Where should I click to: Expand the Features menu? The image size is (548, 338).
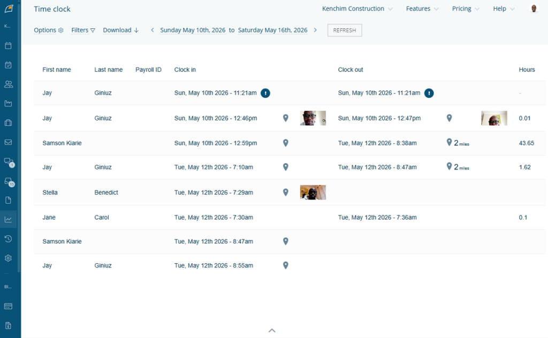(x=422, y=9)
